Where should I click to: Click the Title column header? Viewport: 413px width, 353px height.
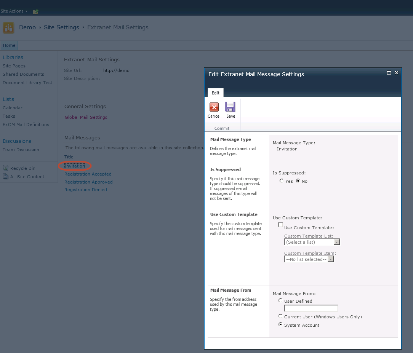pyautogui.click(x=69, y=157)
